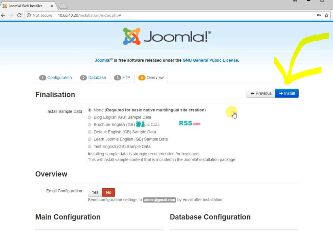
Task: Click inside the browser address bar
Action: tap(136, 15)
